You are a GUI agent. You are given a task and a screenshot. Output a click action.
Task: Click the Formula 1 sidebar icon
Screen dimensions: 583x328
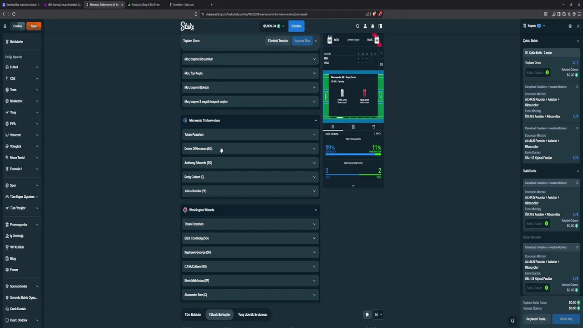point(7,169)
